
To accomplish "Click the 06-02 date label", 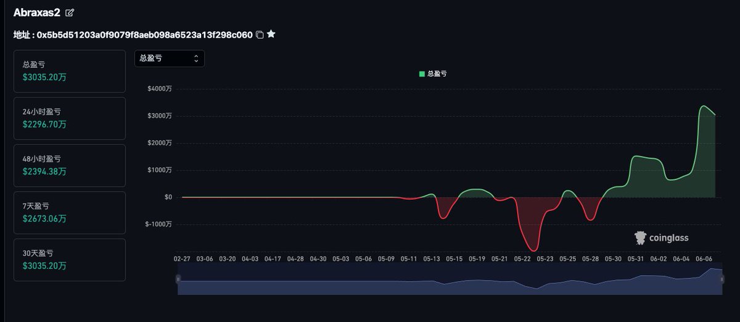I will 659,259.
